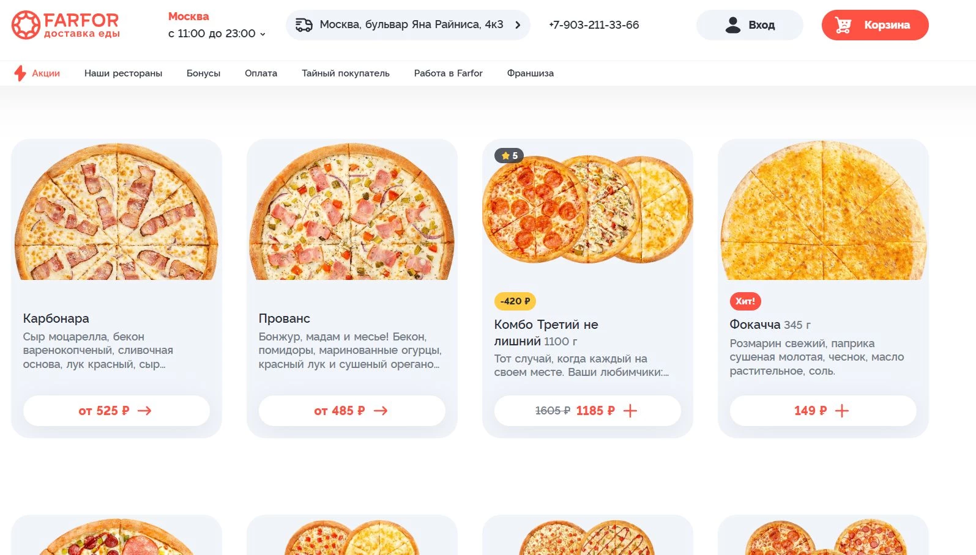The height and width of the screenshot is (555, 976).
Task: Call the phone number +7-903-211-33-66
Action: pos(594,25)
